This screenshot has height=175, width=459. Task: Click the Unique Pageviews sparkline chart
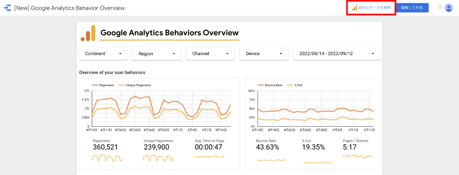pos(158,158)
